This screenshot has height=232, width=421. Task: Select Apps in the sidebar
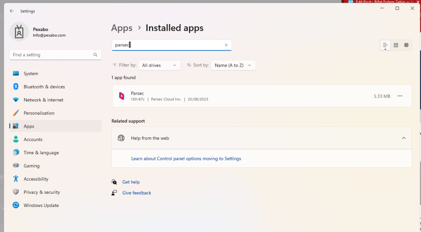(55, 126)
